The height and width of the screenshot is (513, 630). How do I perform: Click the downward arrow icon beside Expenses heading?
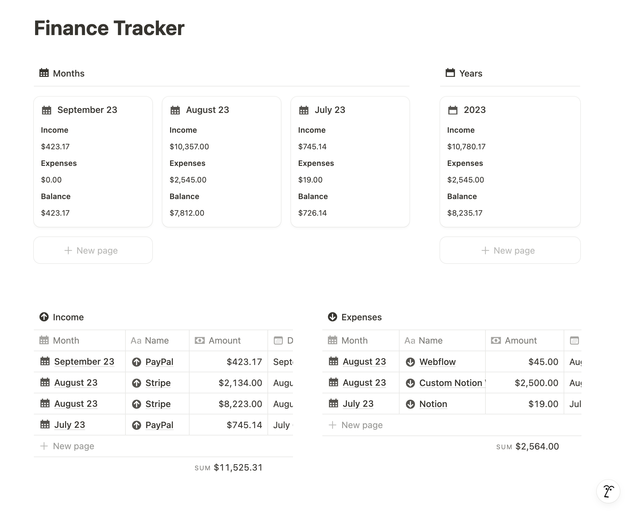pyautogui.click(x=332, y=317)
